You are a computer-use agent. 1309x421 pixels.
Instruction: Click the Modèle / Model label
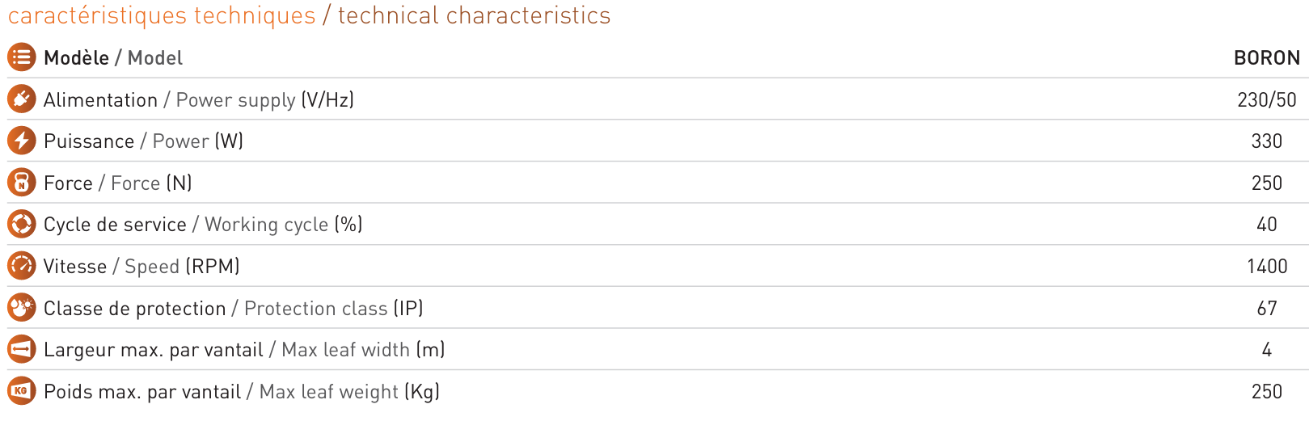(113, 58)
